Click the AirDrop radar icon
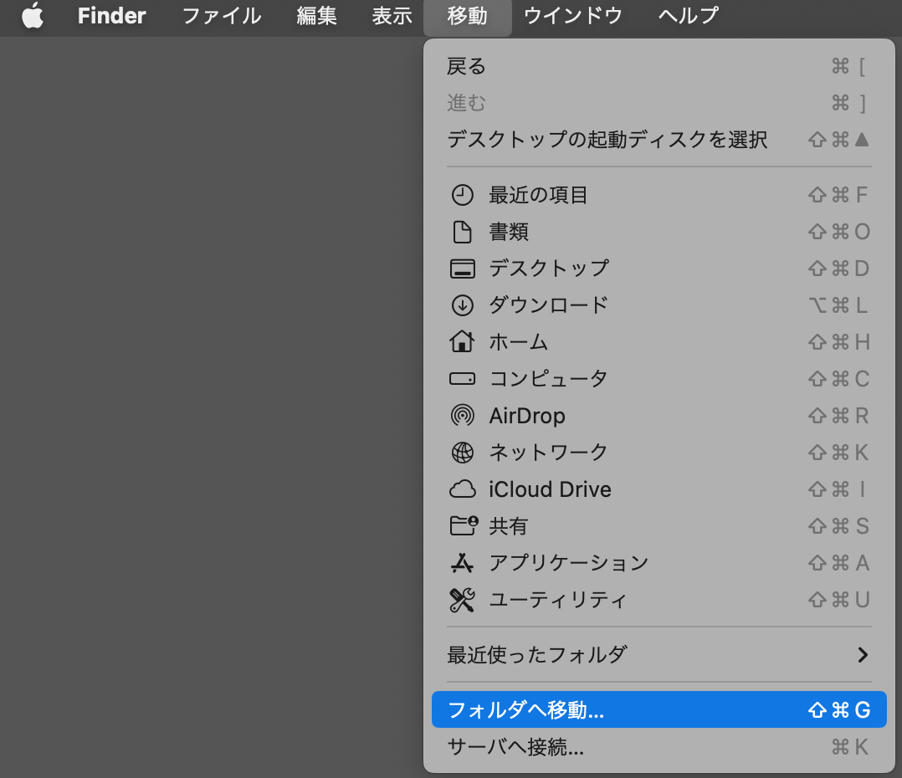 [462, 415]
